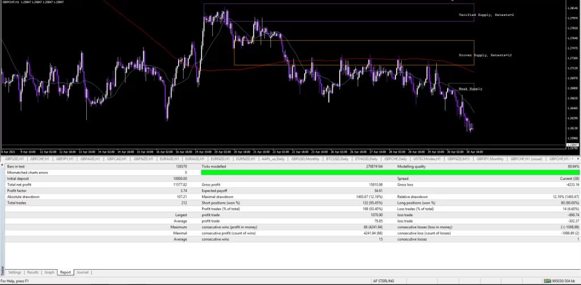Select the USTECHIndex,H1 chart tab
Image resolution: width=581 pixels, height=285 pixels.
427,159
